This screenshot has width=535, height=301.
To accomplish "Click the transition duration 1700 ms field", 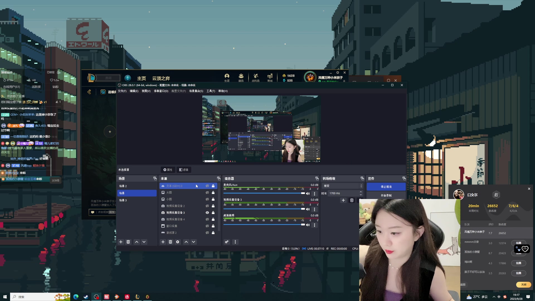I will 343,193.
